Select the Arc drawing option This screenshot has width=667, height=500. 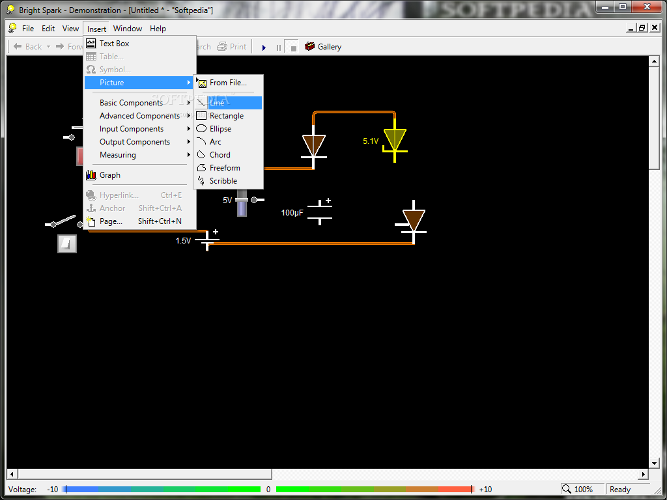(x=229, y=141)
